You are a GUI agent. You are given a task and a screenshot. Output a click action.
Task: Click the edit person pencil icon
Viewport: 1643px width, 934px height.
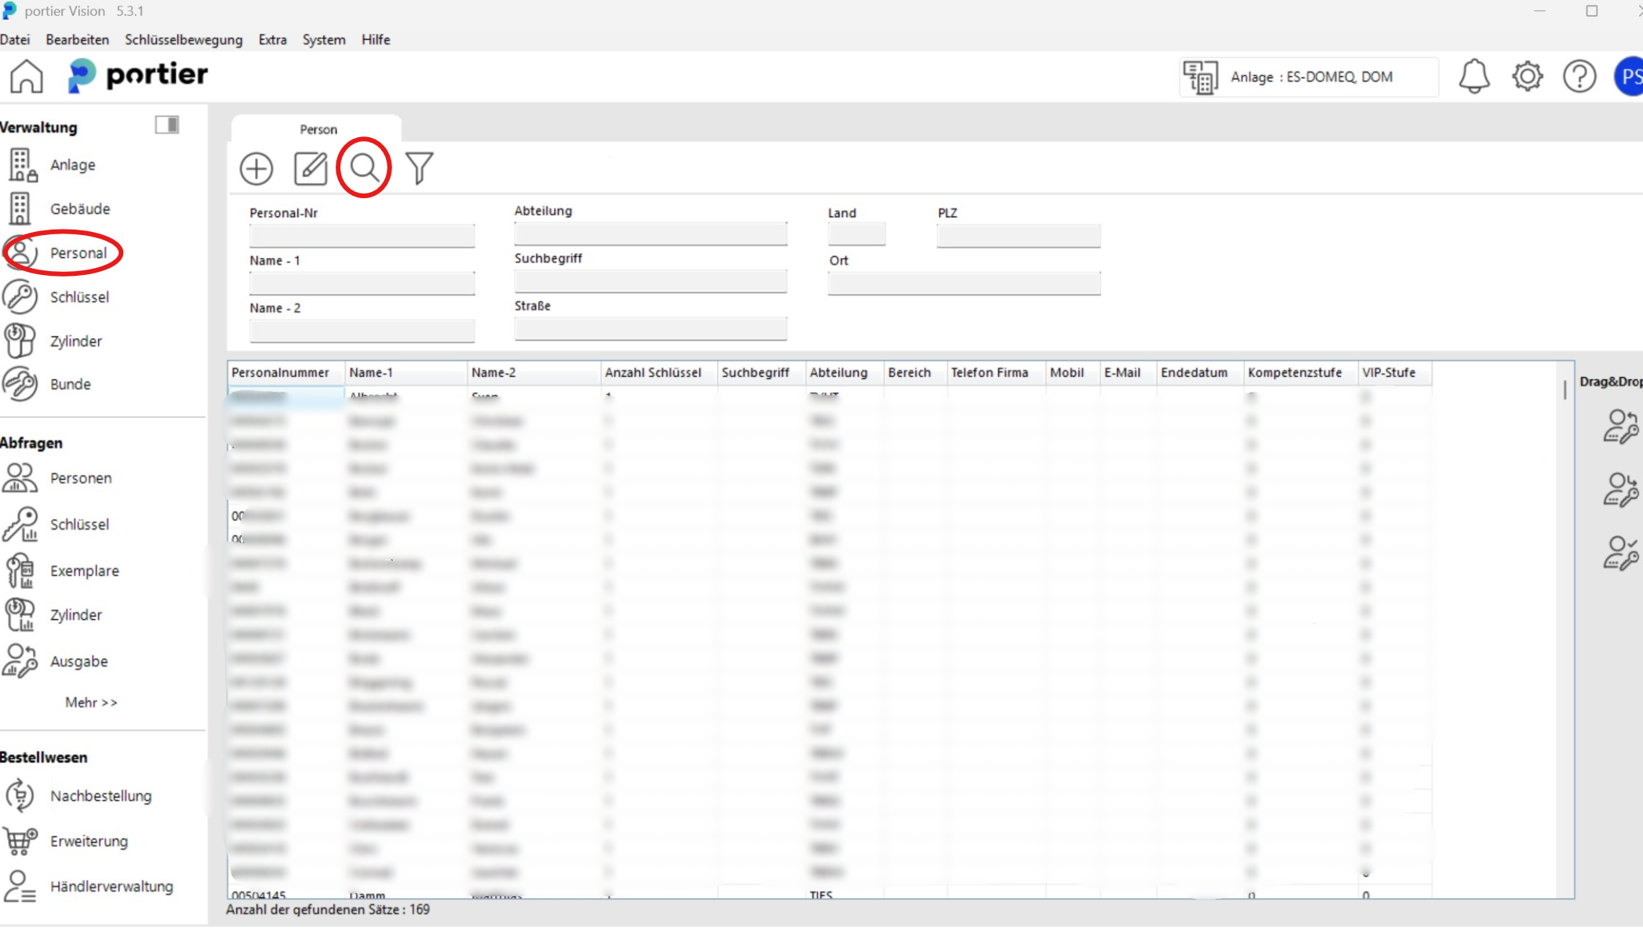pyautogui.click(x=311, y=168)
